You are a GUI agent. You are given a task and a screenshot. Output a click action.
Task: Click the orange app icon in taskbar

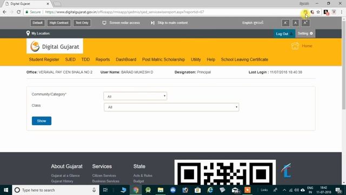tap(248, 190)
